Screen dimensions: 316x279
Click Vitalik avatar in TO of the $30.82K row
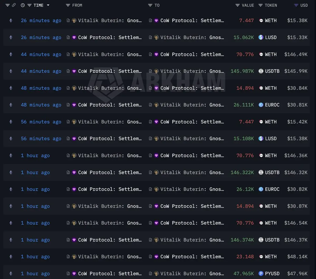click(x=156, y=189)
